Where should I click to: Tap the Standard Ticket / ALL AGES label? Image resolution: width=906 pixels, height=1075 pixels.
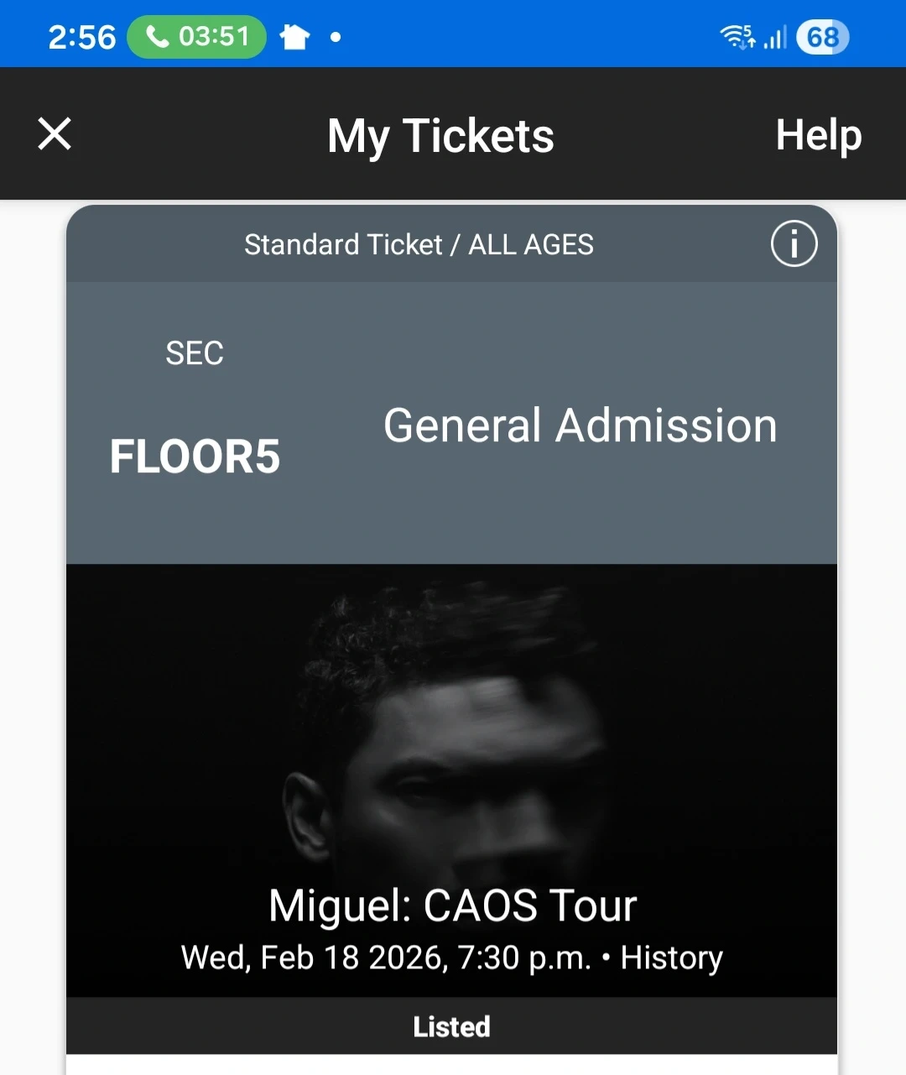click(x=419, y=245)
